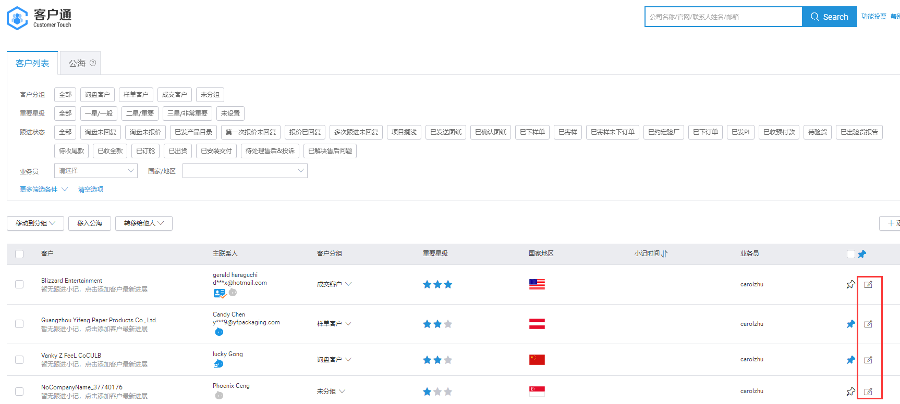Screen dimensions: 900x404
Task: Click the Search button
Action: (x=830, y=17)
